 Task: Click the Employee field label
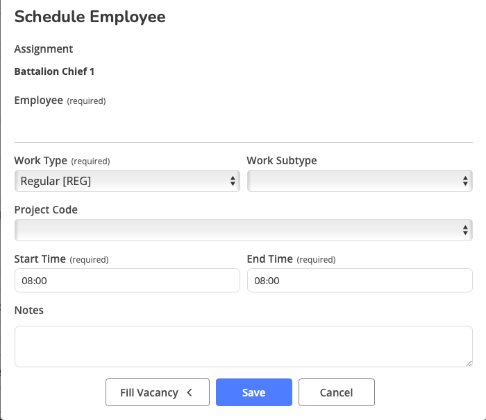click(38, 100)
